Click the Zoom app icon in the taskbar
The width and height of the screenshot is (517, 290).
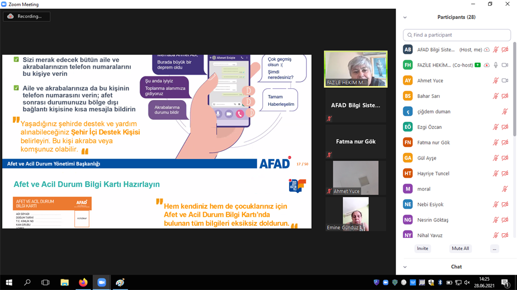pyautogui.click(x=101, y=282)
